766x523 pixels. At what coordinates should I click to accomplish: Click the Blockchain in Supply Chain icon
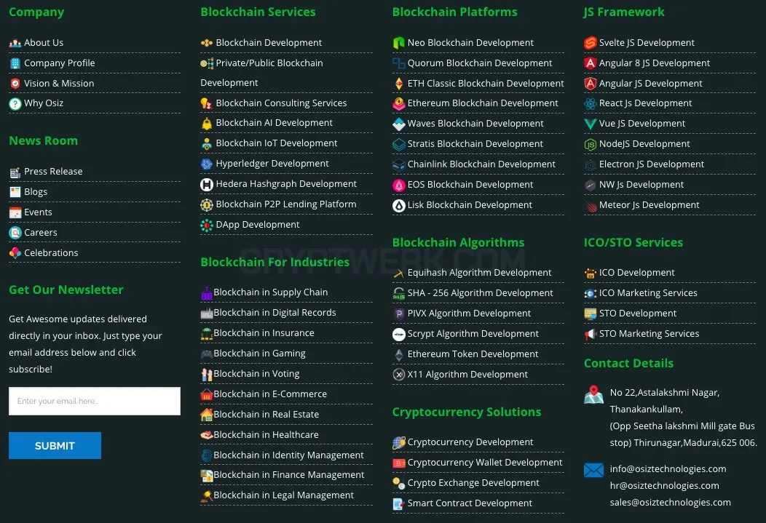[x=207, y=292]
